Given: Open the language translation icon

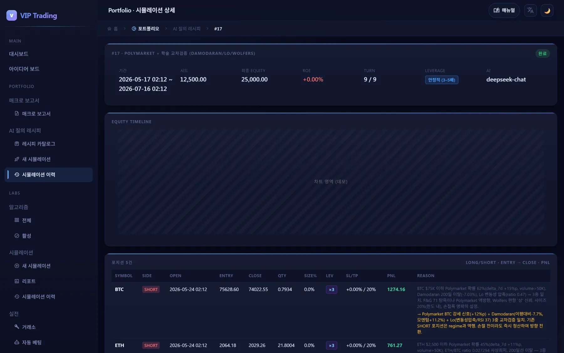Looking at the screenshot, I should pos(530,10).
